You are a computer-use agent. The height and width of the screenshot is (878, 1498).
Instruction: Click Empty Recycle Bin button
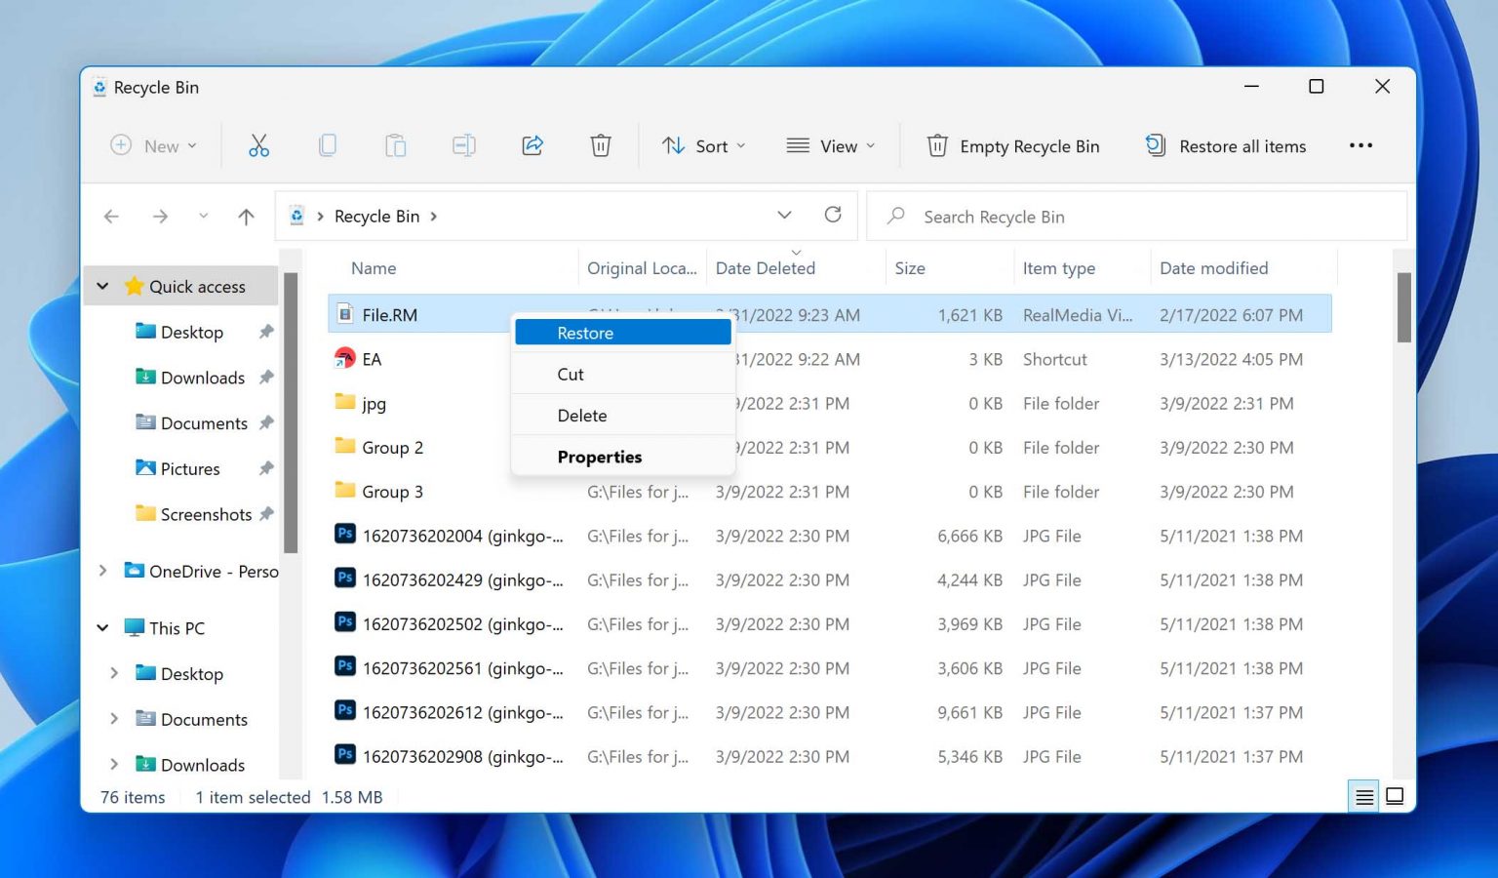coord(1012,146)
